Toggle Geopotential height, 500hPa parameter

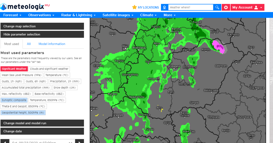[x=23, y=113]
